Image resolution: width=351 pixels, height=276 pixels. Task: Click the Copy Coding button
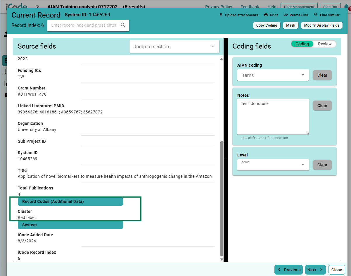pos(267,25)
